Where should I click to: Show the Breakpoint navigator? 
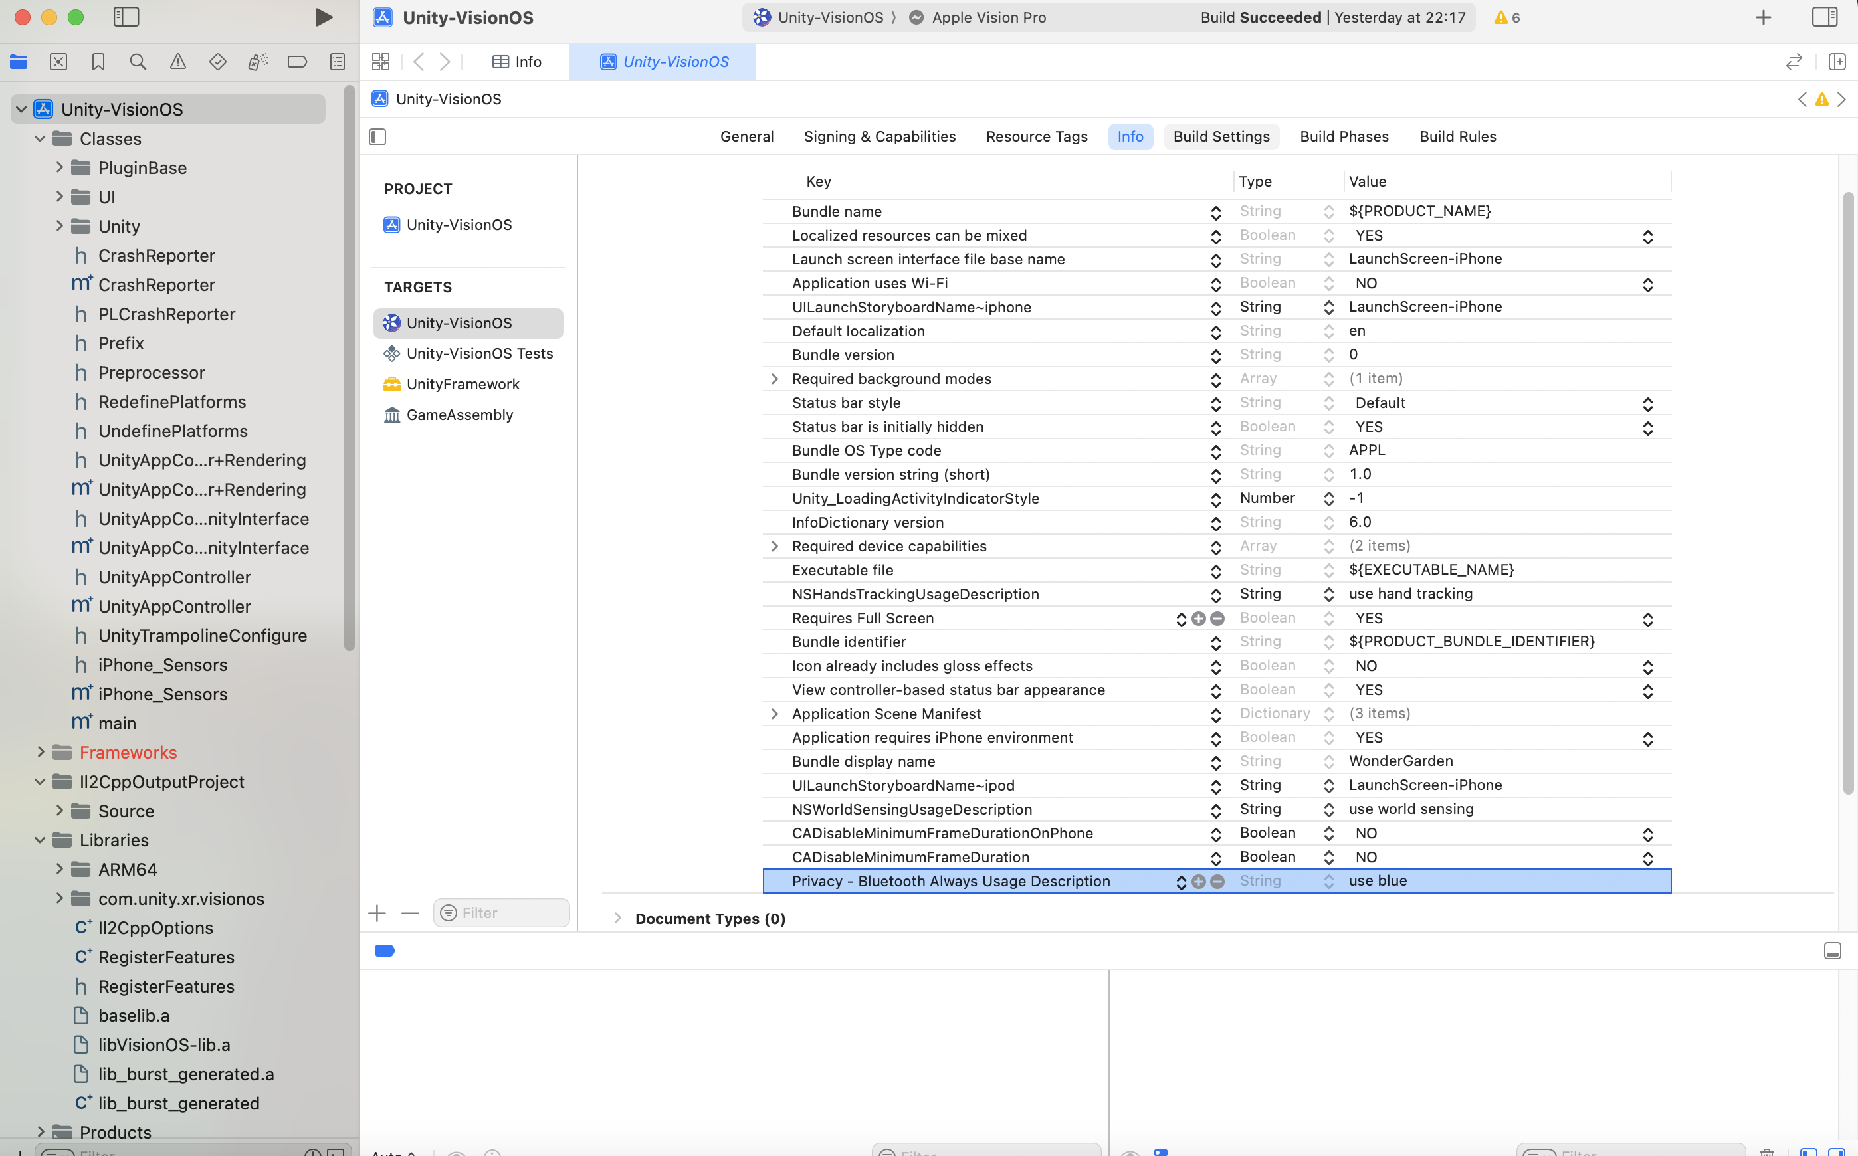(x=298, y=62)
